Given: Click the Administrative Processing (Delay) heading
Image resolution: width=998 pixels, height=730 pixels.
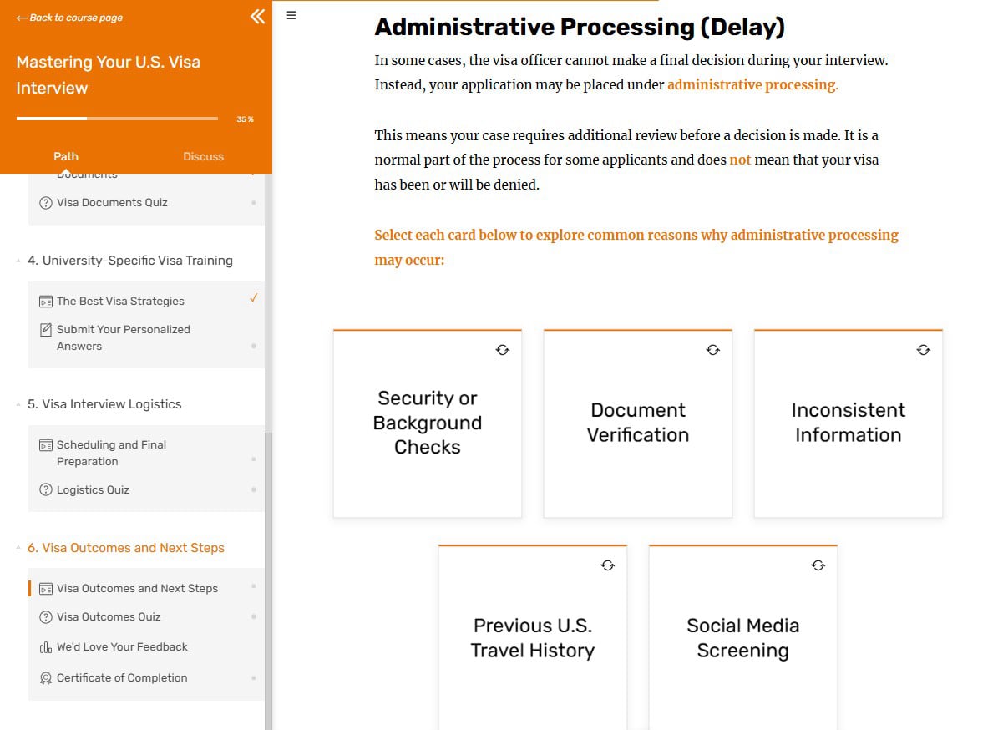Looking at the screenshot, I should (580, 28).
